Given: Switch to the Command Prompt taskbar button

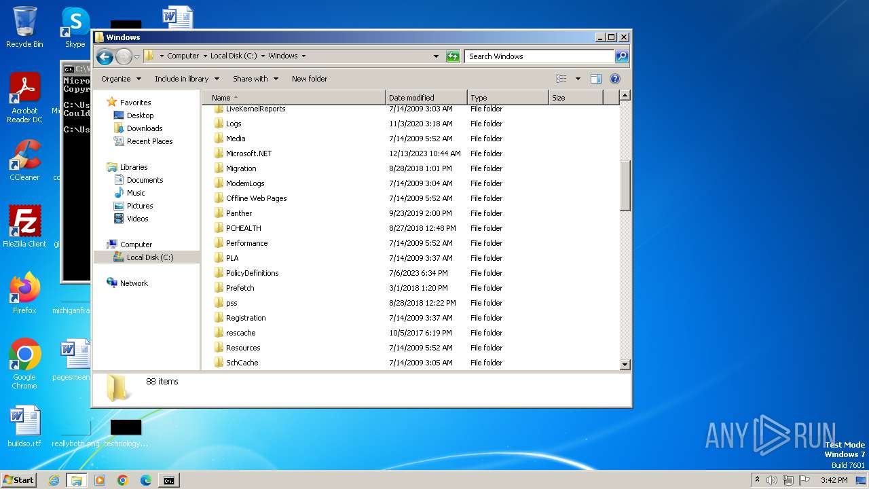Looking at the screenshot, I should pyautogui.click(x=168, y=480).
